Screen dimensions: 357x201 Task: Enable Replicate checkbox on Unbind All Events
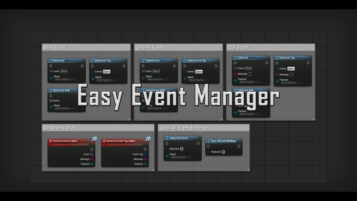(182, 149)
